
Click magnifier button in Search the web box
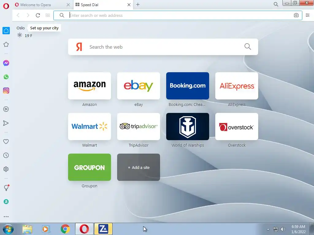(248, 47)
